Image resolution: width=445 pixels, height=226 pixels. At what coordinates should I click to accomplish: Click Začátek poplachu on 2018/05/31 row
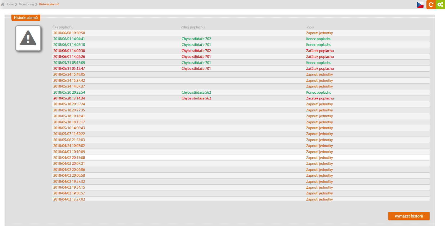click(320, 68)
